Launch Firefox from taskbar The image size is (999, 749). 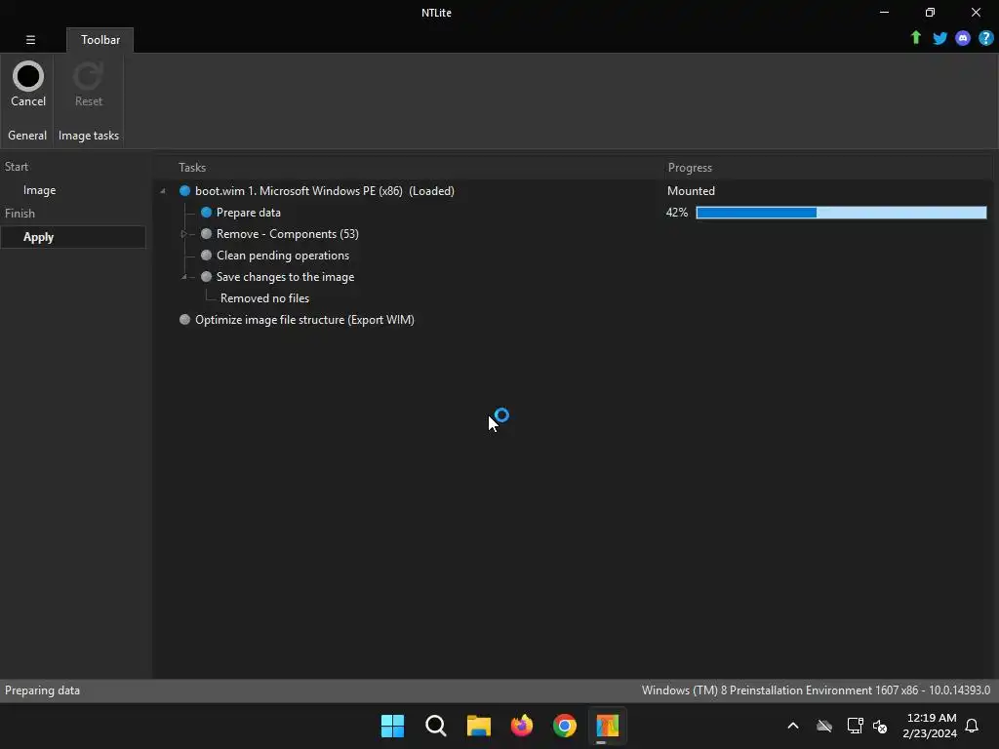522,726
